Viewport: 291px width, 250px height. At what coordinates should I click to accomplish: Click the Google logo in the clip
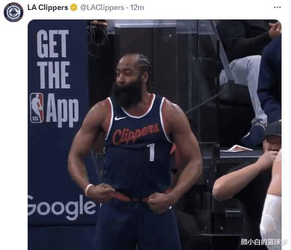click(62, 207)
